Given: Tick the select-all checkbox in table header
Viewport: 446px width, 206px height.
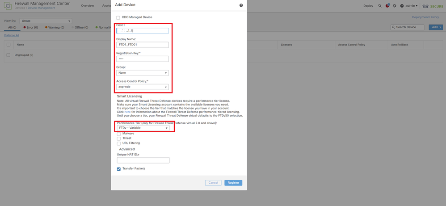Looking at the screenshot, I should click(x=8, y=45).
